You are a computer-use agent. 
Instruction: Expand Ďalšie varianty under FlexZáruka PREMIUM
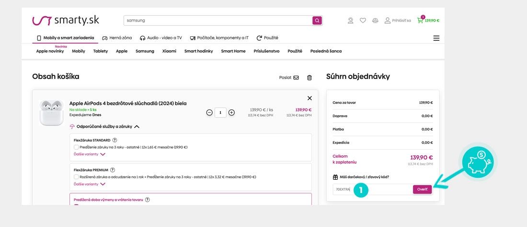(x=90, y=184)
